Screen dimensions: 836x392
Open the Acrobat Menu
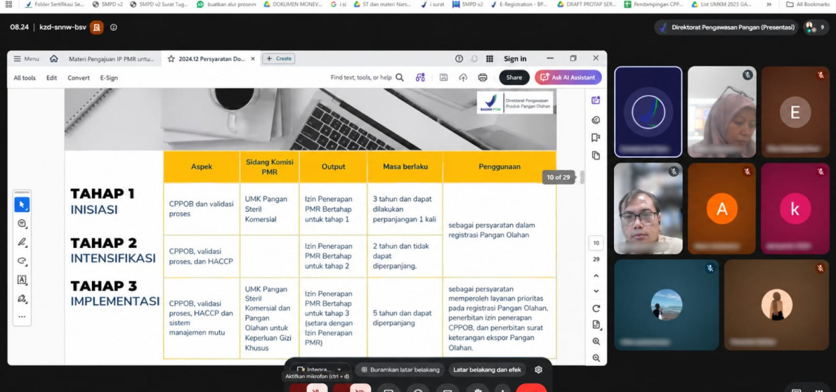26,59
